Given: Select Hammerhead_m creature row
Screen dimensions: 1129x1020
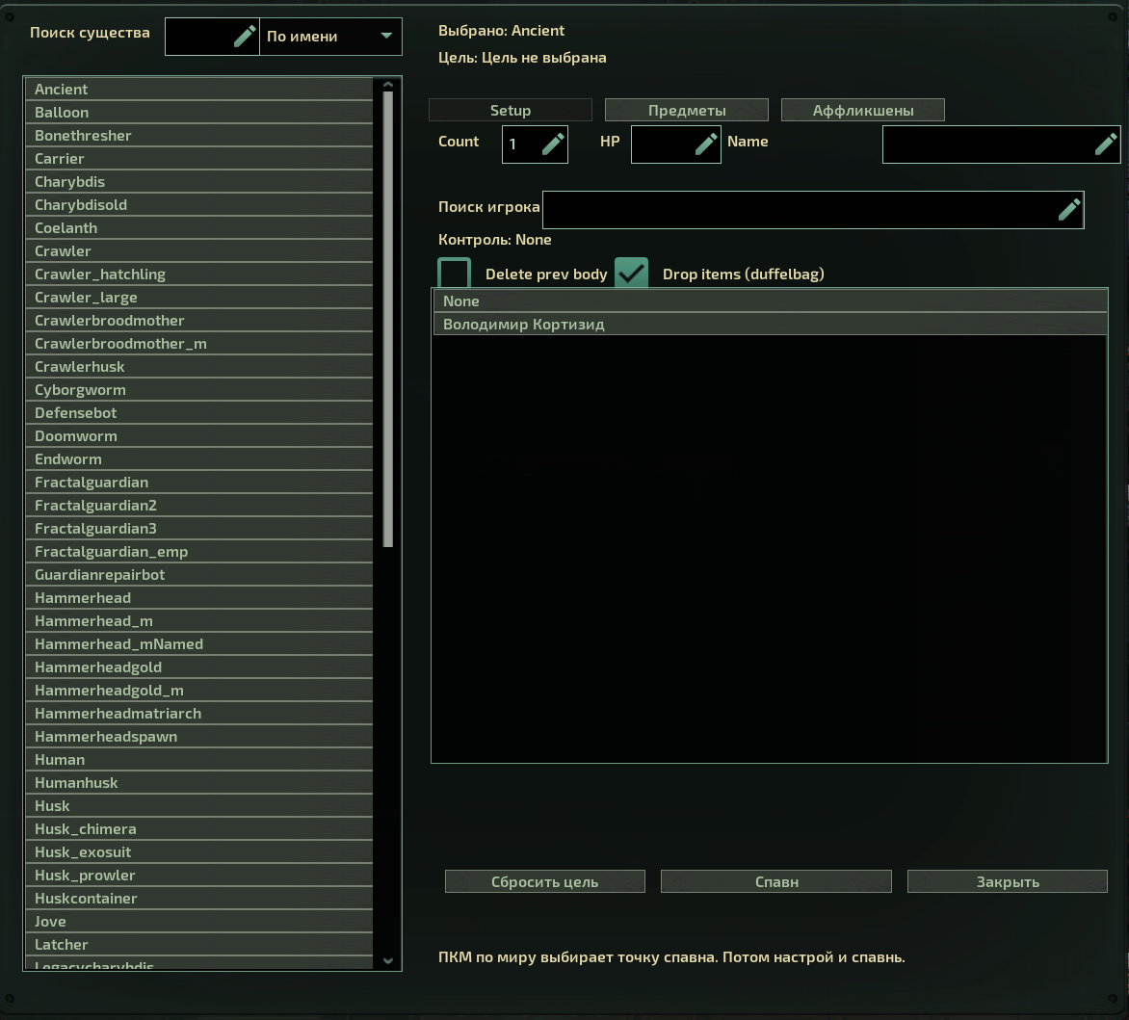Looking at the screenshot, I should click(199, 620).
